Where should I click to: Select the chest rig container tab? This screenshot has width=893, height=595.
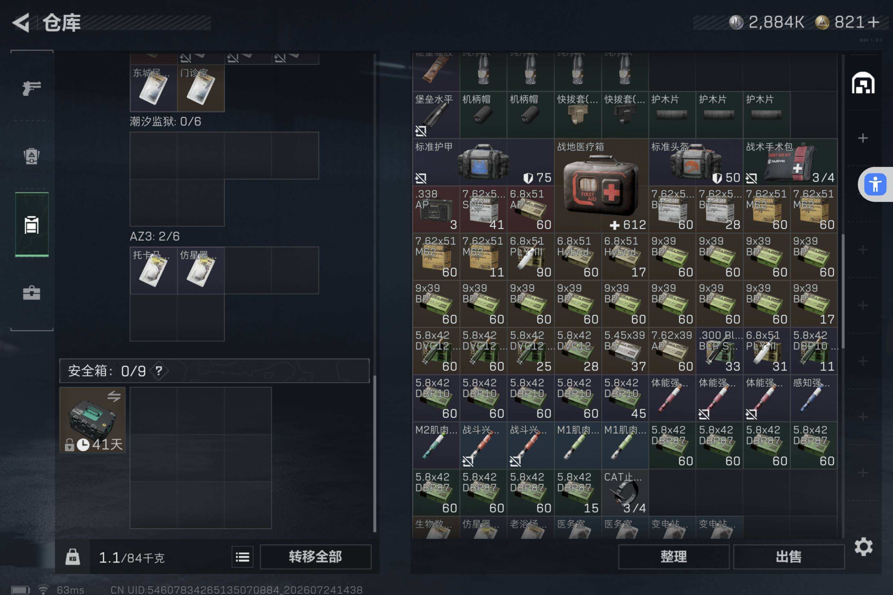click(x=32, y=225)
